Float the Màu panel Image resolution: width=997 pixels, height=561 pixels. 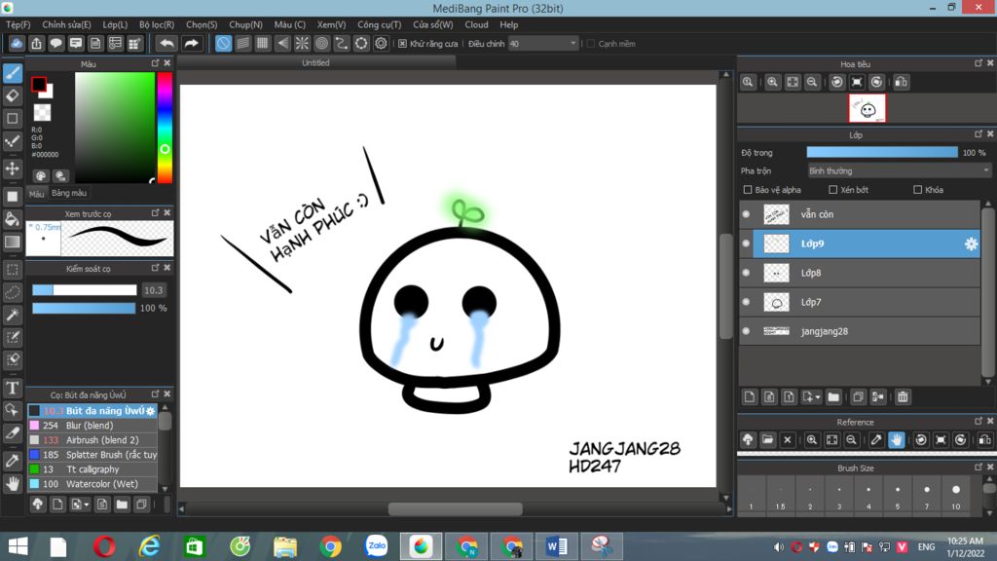pos(155,63)
